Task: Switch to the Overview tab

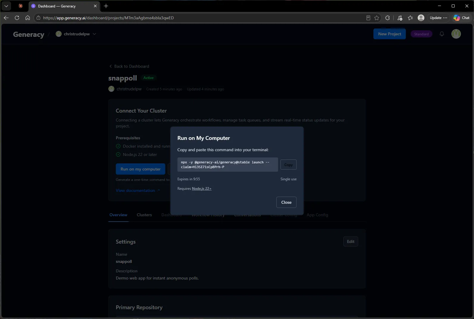Action: 118,215
